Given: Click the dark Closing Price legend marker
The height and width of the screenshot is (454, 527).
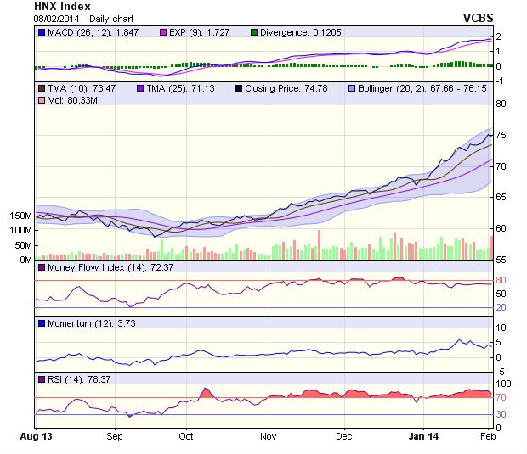Looking at the screenshot, I should [240, 87].
